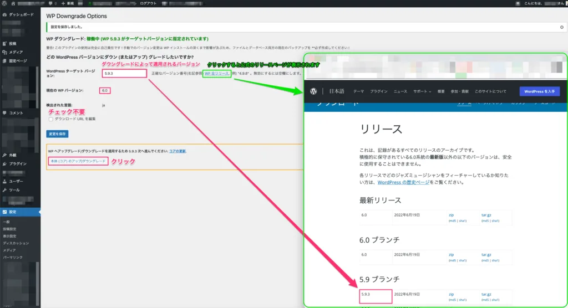Click the WP Downgrade Options page title

click(77, 16)
